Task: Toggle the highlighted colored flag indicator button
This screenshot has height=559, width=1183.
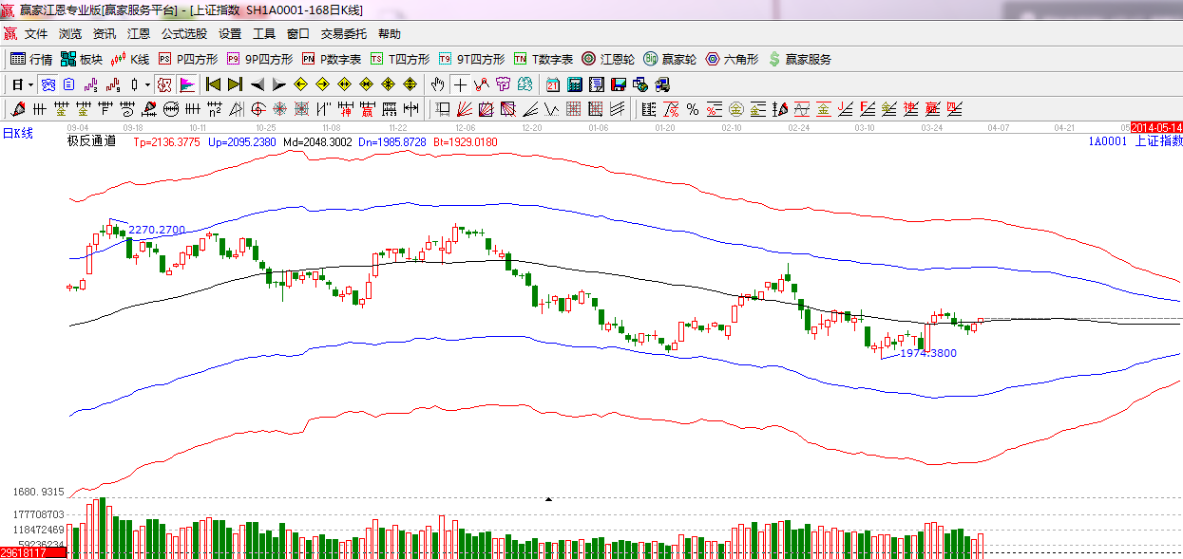Action: coord(186,84)
